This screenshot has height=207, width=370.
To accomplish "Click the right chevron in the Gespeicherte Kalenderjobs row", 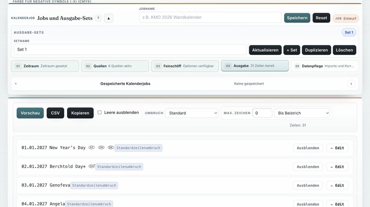I will click(x=351, y=84).
